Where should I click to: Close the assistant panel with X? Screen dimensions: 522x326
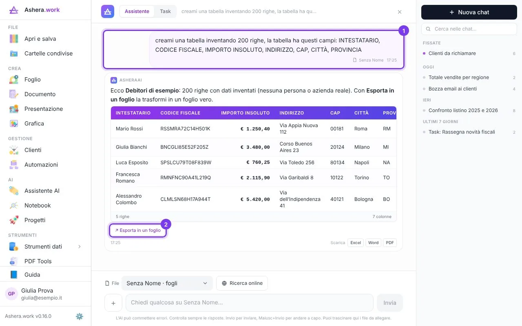coord(400,12)
